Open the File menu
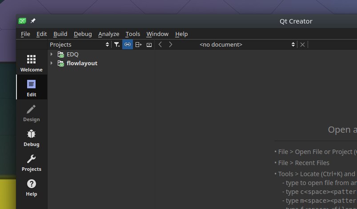The width and height of the screenshot is (357, 209). 25,34
